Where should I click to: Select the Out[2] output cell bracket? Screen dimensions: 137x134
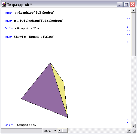click(127, 28)
